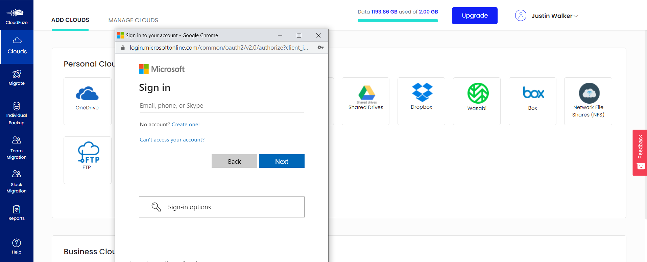Open Team Migration in the sidebar
This screenshot has width=647, height=262.
point(17,148)
